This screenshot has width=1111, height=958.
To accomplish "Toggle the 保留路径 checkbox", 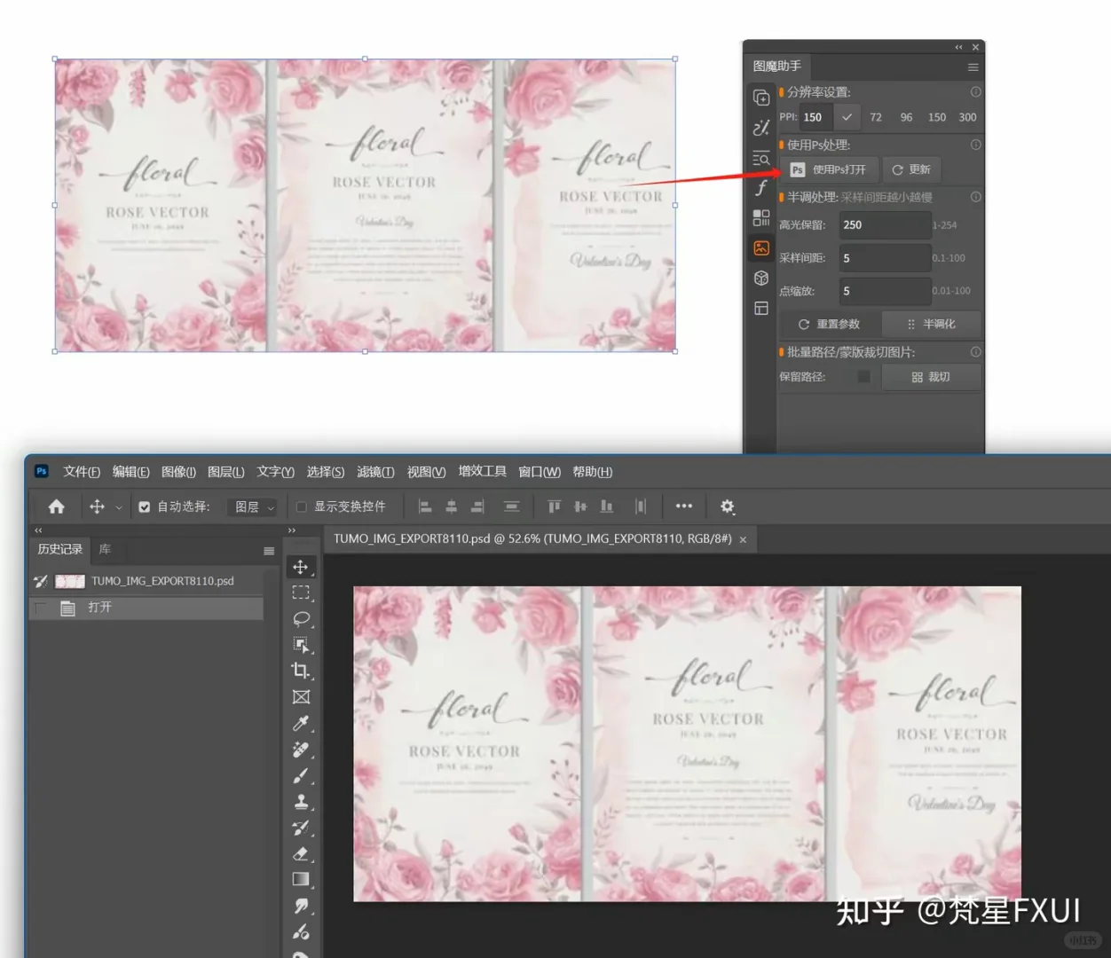I will click(x=863, y=377).
